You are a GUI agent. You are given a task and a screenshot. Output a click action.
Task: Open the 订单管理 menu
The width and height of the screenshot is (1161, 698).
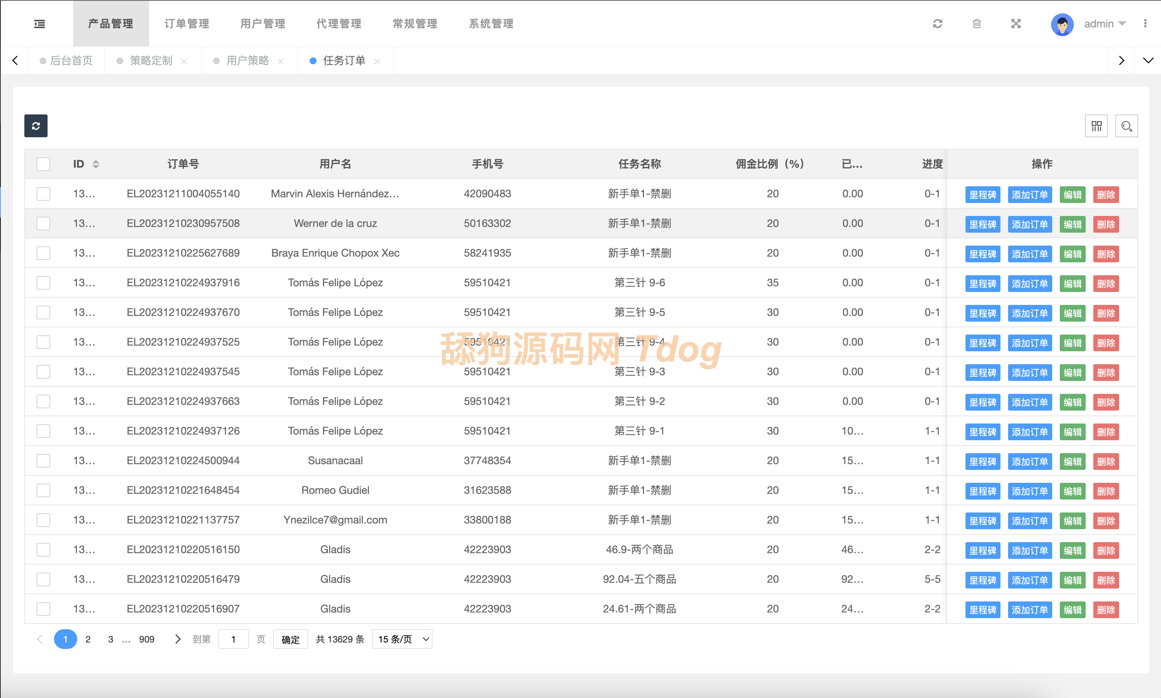point(186,24)
